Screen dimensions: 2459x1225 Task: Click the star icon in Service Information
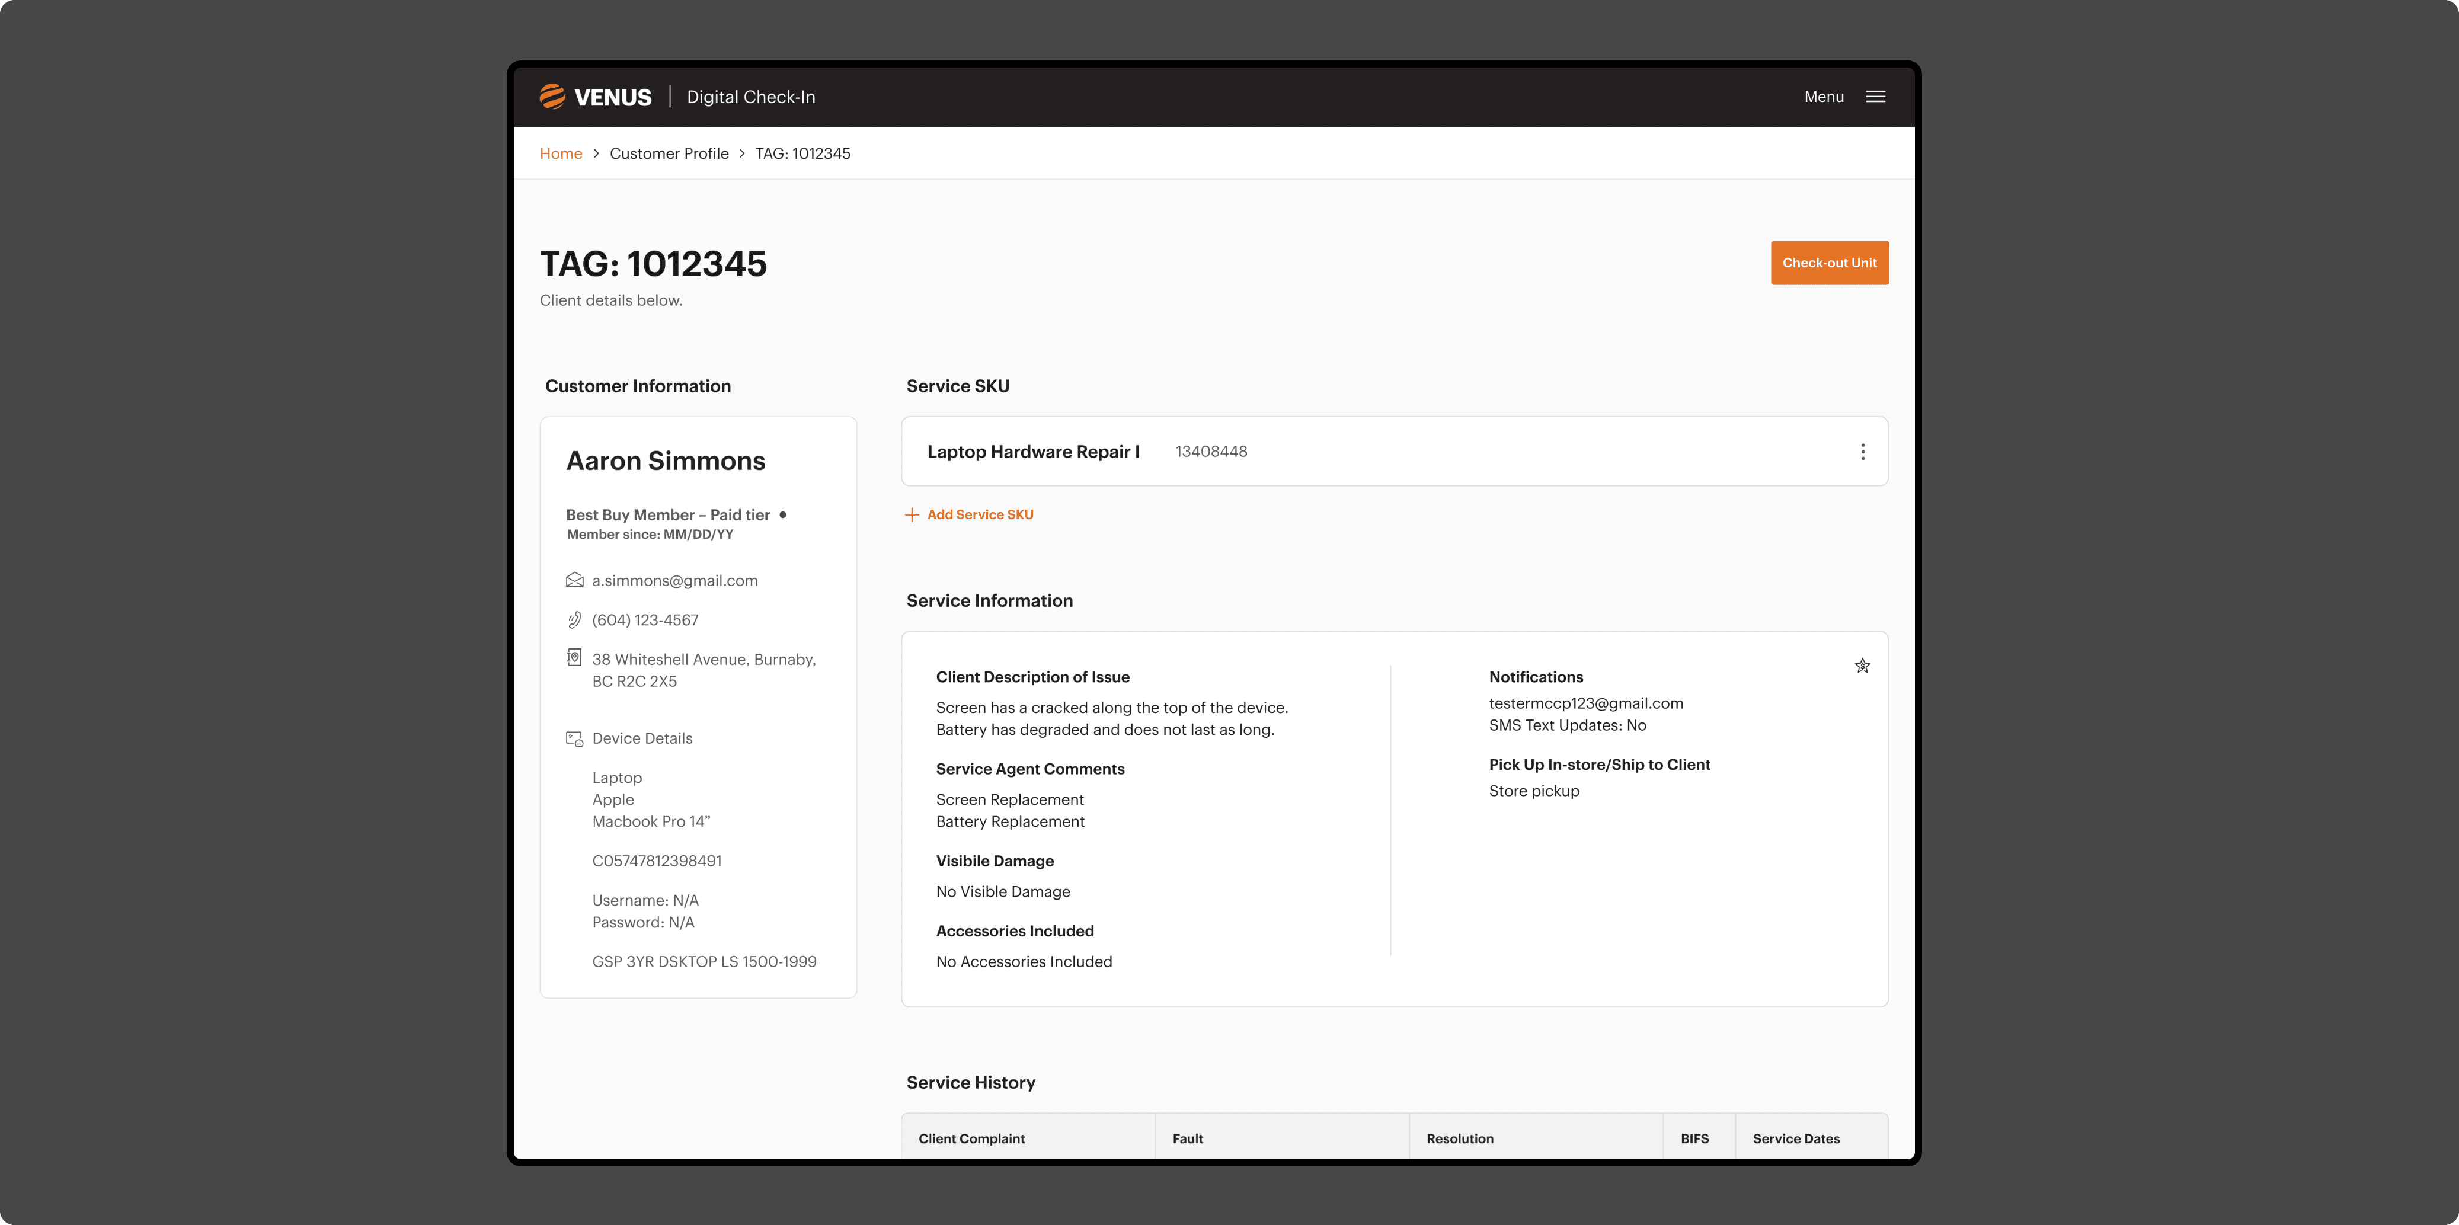click(1862, 666)
